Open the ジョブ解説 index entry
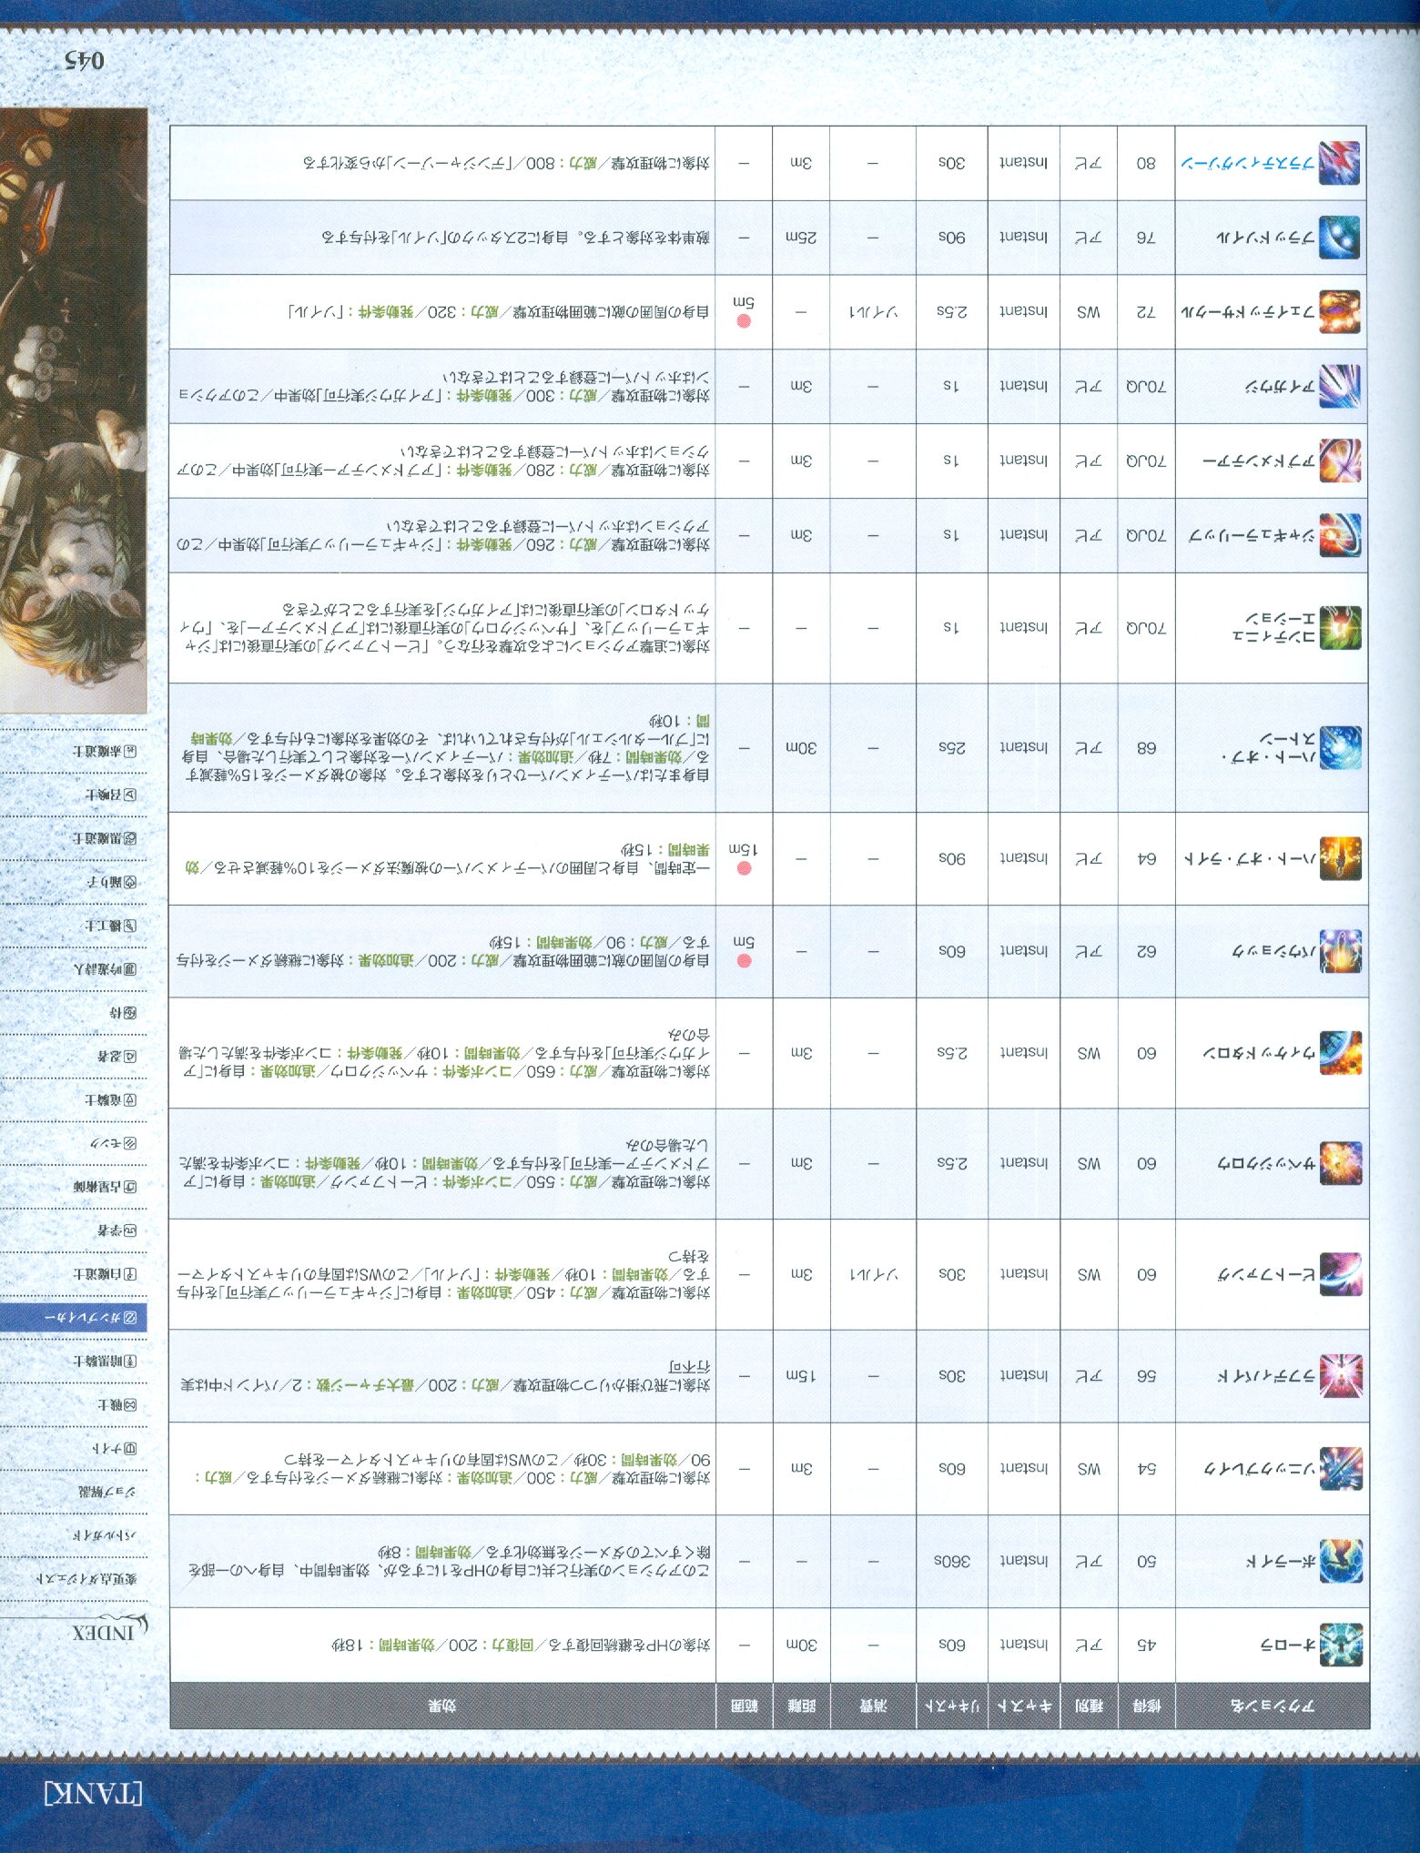The height and width of the screenshot is (1853, 1420). point(108,1493)
